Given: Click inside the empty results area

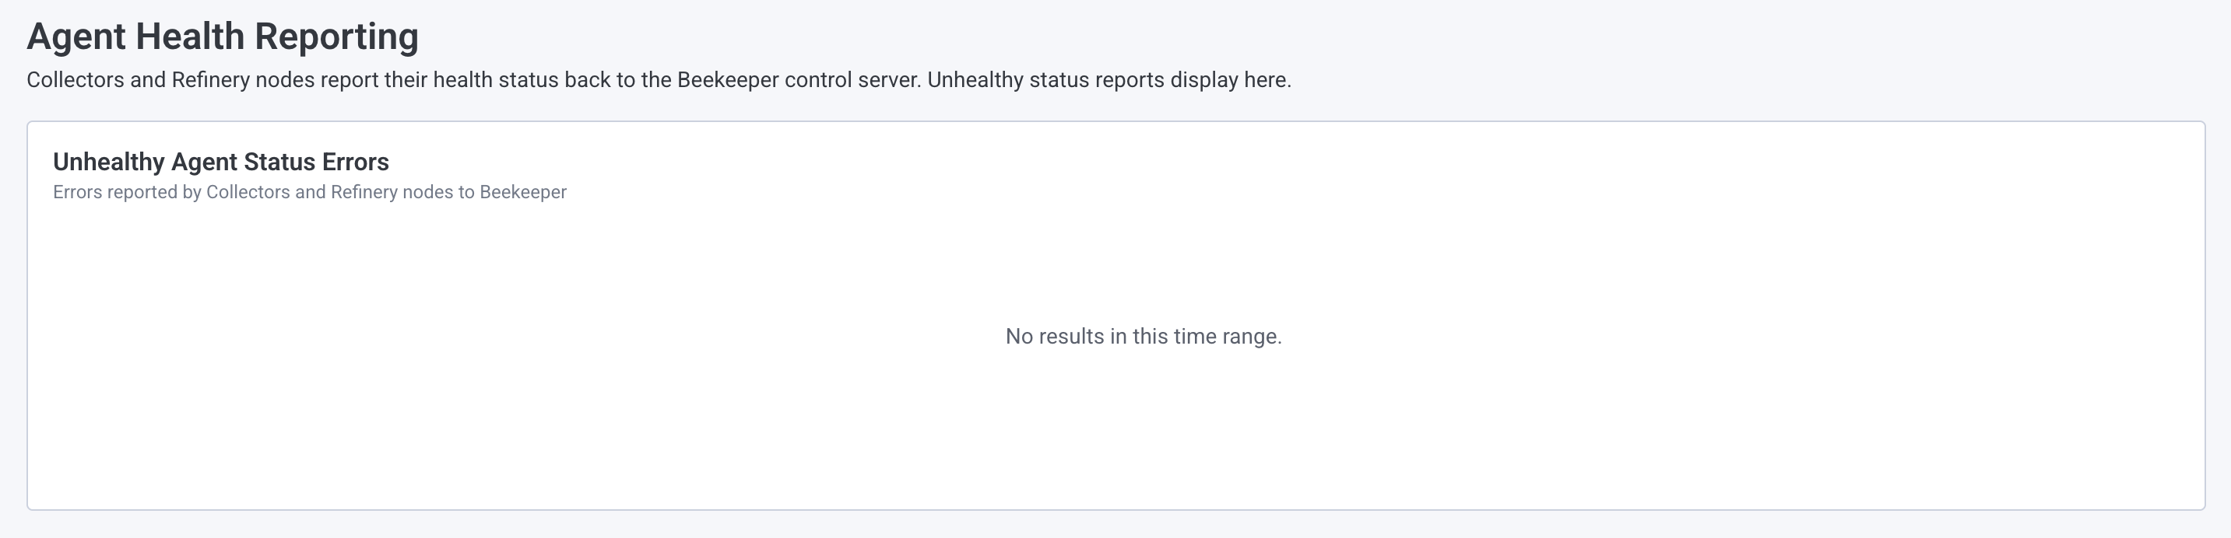Looking at the screenshot, I should [x=1115, y=407].
